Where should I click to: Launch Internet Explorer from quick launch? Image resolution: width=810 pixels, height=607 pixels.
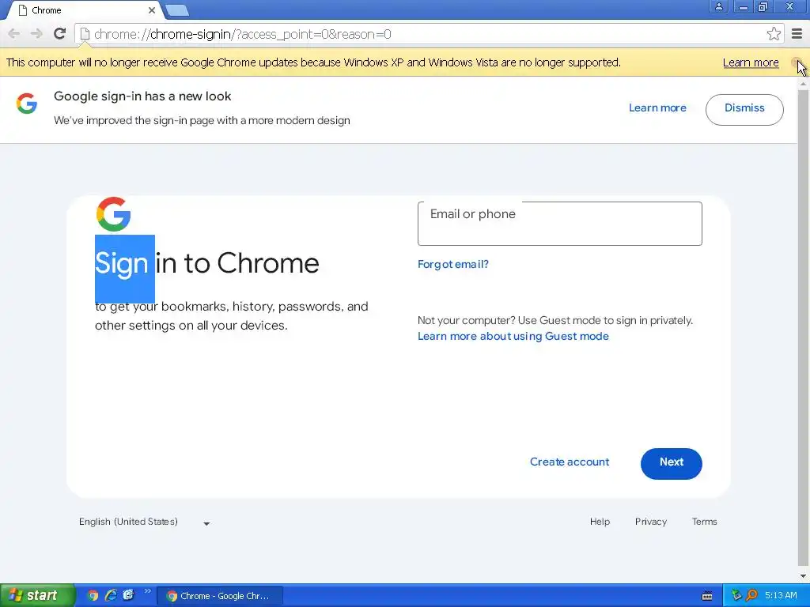(111, 595)
